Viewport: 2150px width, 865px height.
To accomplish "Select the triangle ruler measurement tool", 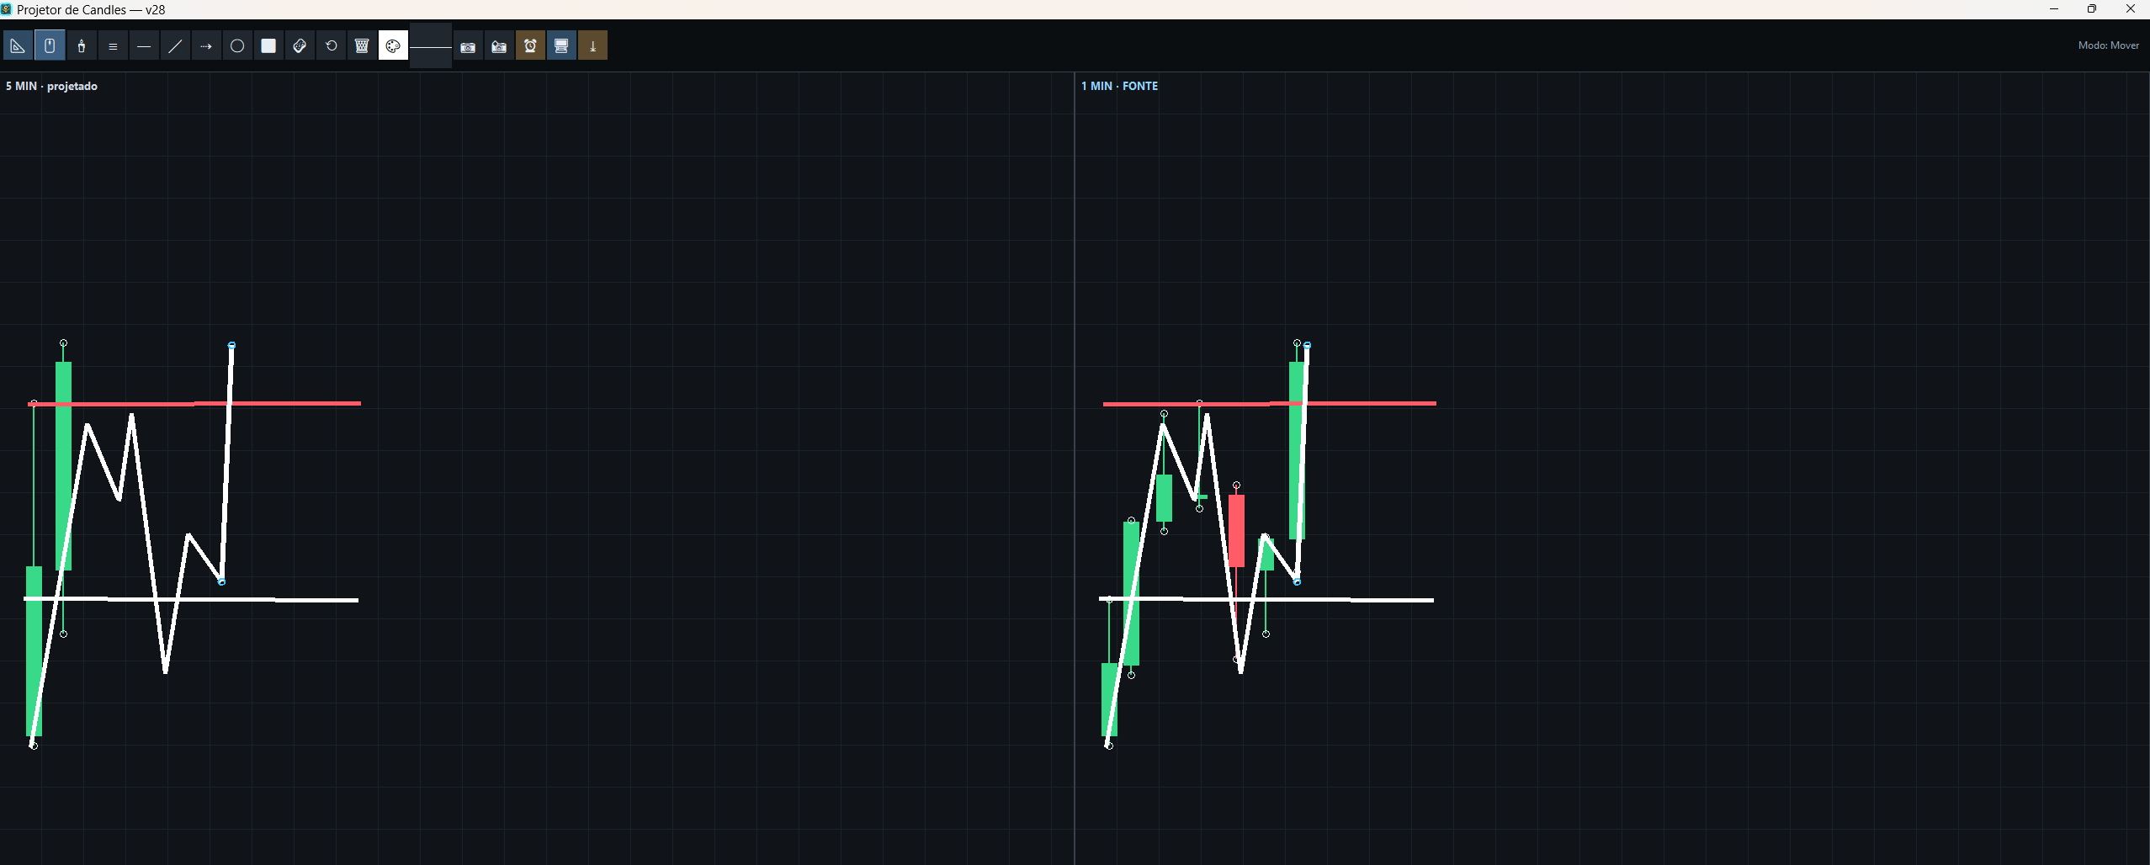I will pyautogui.click(x=18, y=46).
